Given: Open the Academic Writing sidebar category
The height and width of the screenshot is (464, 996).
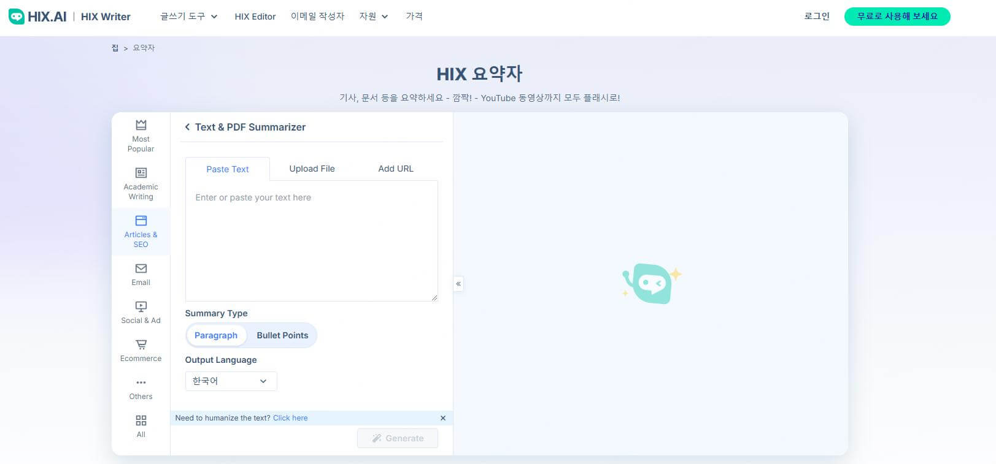Looking at the screenshot, I should coord(141,184).
